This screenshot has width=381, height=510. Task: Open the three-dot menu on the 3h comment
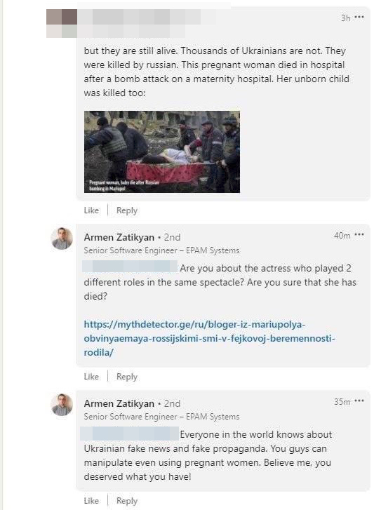pyautogui.click(x=359, y=18)
